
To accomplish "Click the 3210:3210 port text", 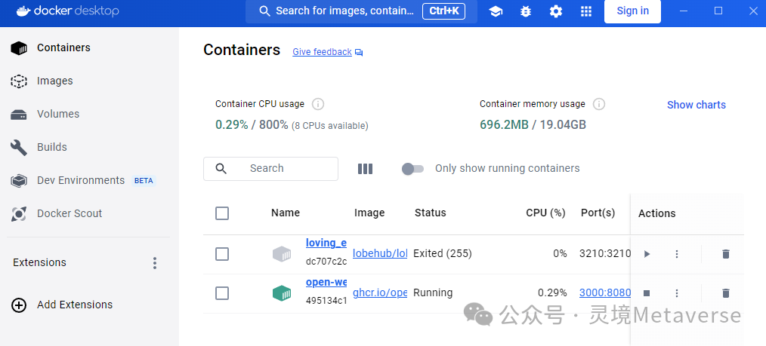I will click(x=605, y=253).
